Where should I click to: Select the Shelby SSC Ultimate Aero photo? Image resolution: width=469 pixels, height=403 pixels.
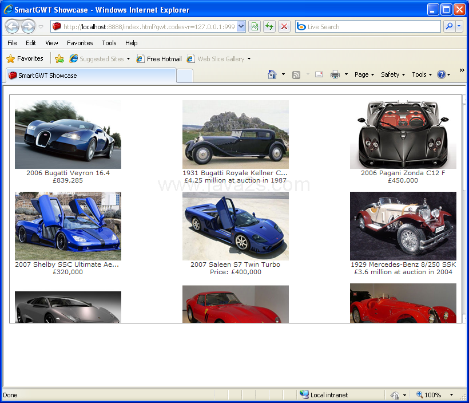[x=68, y=226]
